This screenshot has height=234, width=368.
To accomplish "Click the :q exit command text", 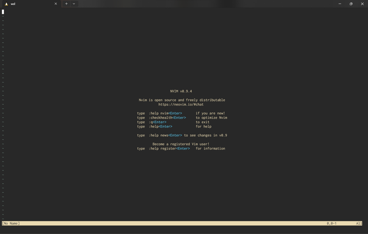I will point(151,122).
